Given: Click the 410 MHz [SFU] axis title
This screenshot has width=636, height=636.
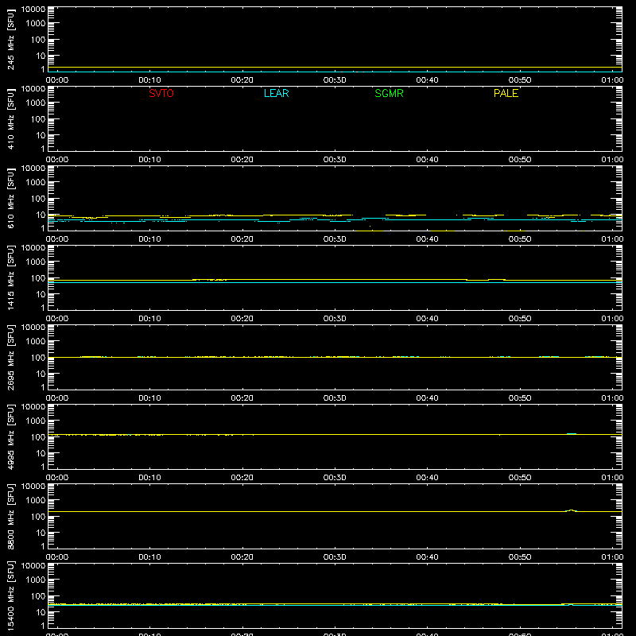Looking at the screenshot, I should point(10,118).
